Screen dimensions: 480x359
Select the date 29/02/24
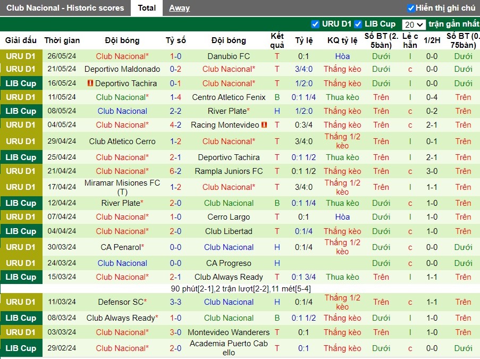[x=62, y=348]
